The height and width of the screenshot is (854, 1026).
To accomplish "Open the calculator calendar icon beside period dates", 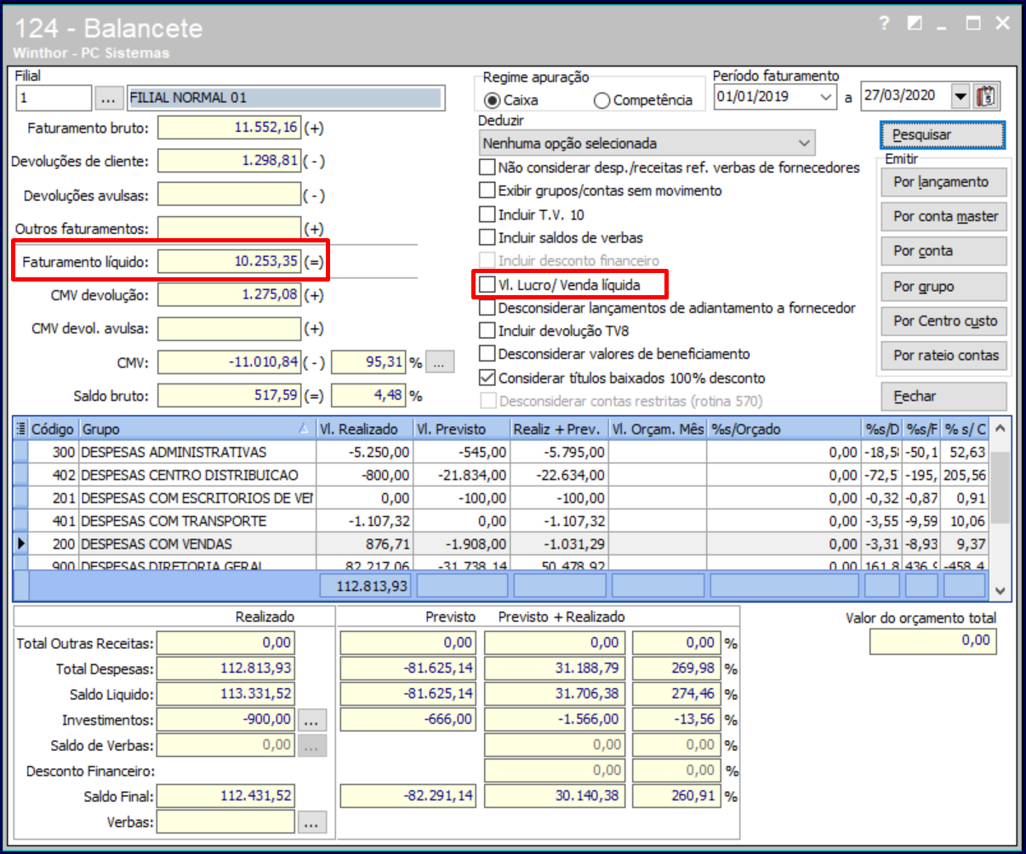I will 987,96.
